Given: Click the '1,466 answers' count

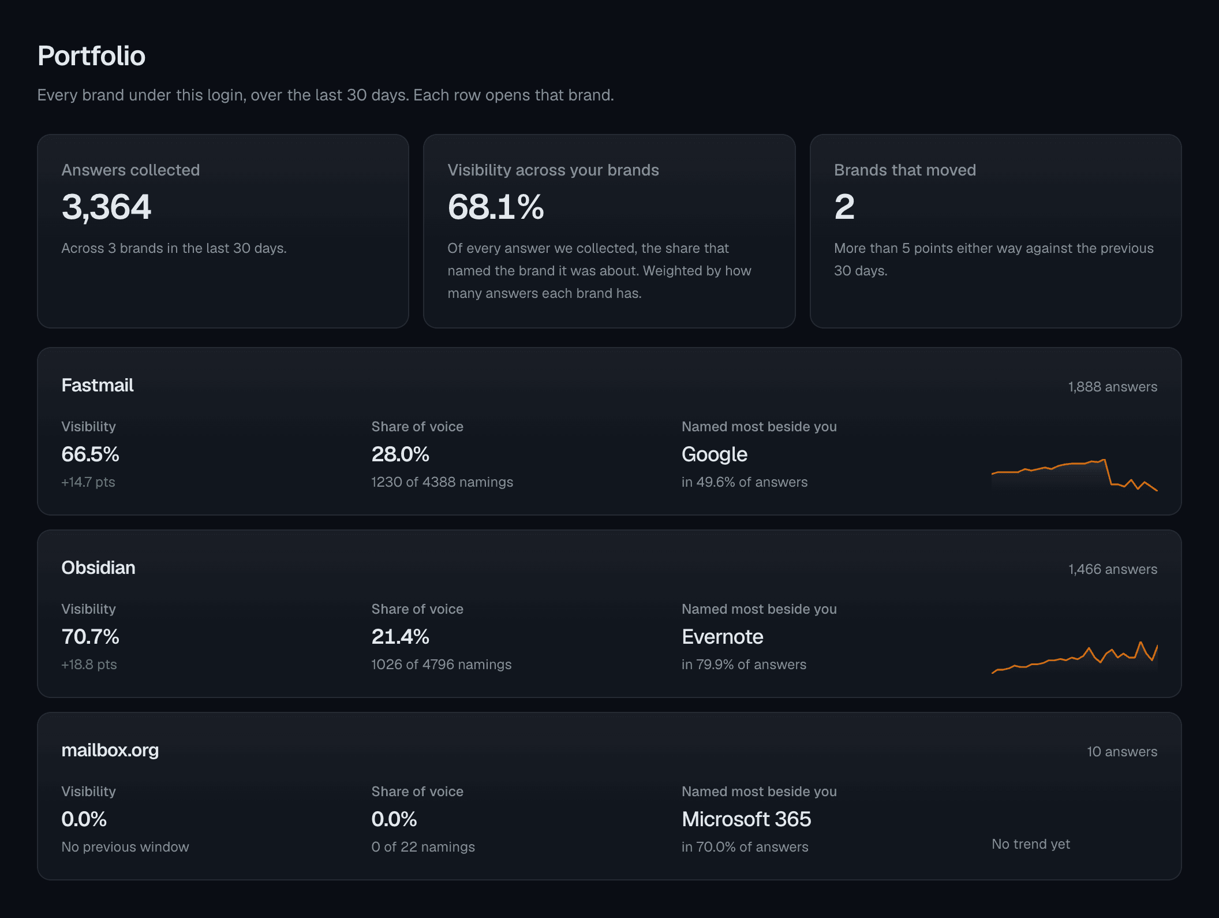Looking at the screenshot, I should coord(1112,569).
